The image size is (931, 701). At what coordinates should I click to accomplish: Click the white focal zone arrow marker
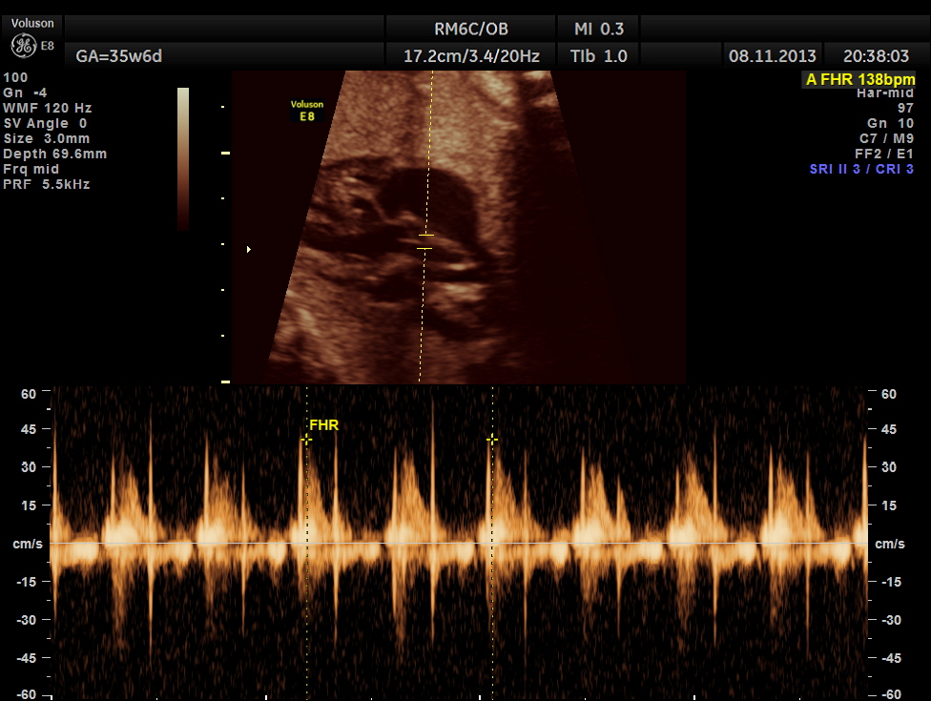(249, 249)
